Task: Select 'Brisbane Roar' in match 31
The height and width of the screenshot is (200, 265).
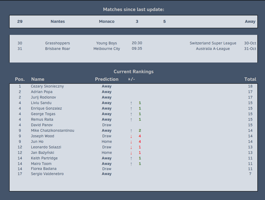Action: pos(58,49)
